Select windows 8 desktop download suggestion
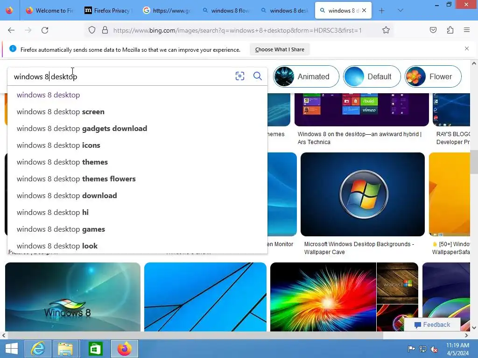Image resolution: width=478 pixels, height=358 pixels. (x=138, y=195)
